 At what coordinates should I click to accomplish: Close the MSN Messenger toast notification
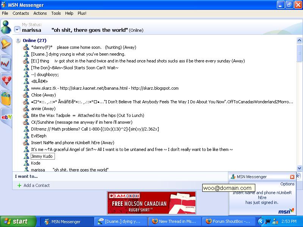[292, 177]
